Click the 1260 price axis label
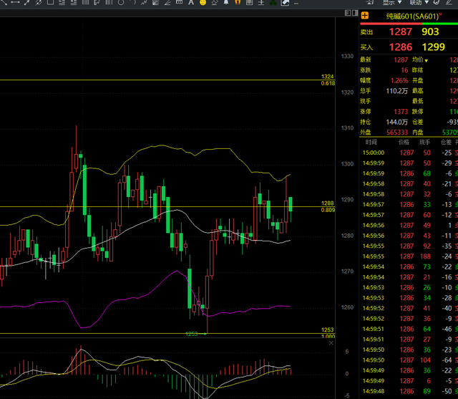 point(347,307)
